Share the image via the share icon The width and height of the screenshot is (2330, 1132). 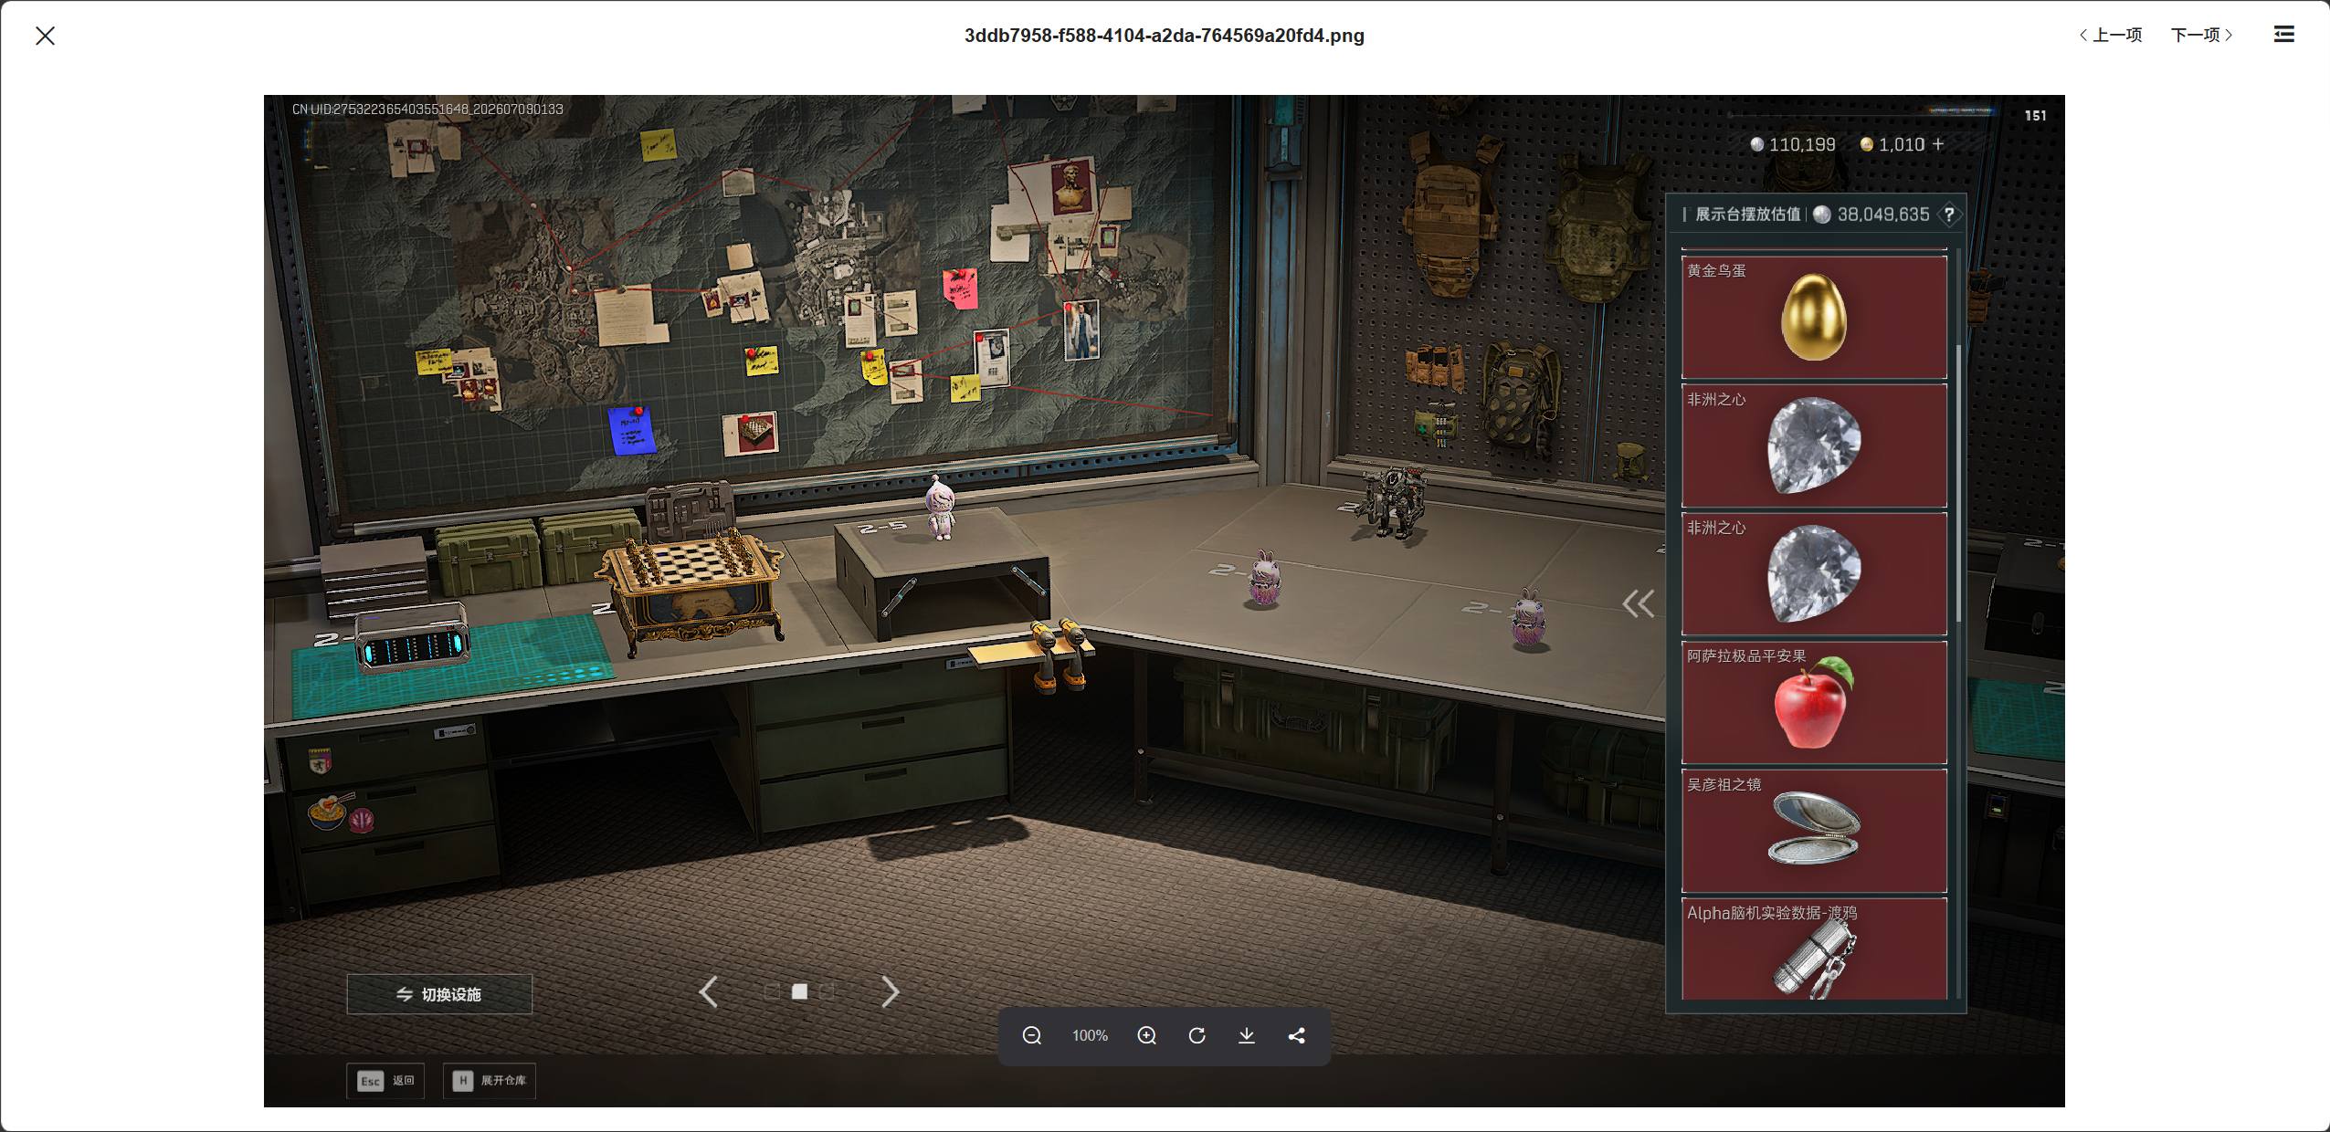pyautogui.click(x=1296, y=1035)
